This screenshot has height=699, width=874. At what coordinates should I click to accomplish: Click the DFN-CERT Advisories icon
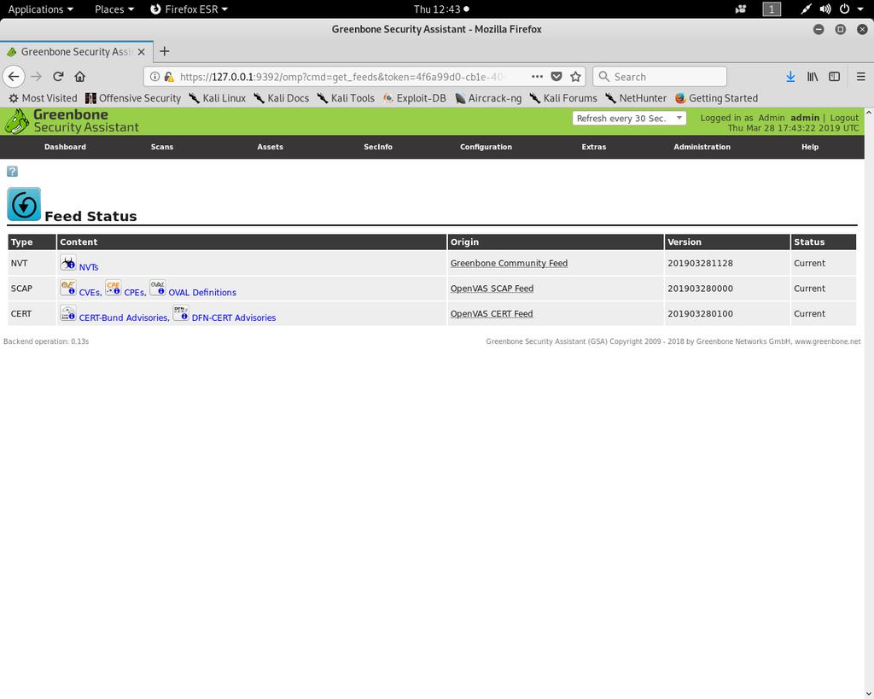tap(181, 312)
